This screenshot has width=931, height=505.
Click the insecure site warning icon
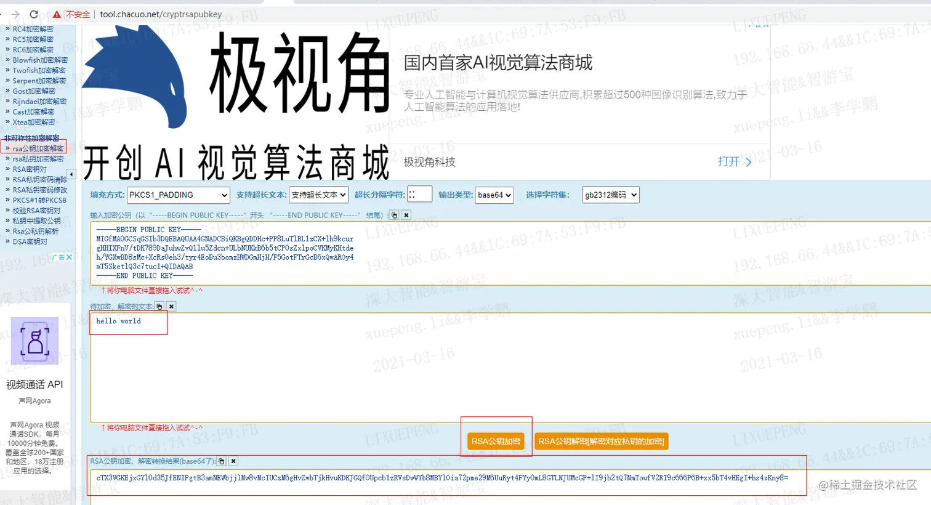57,14
